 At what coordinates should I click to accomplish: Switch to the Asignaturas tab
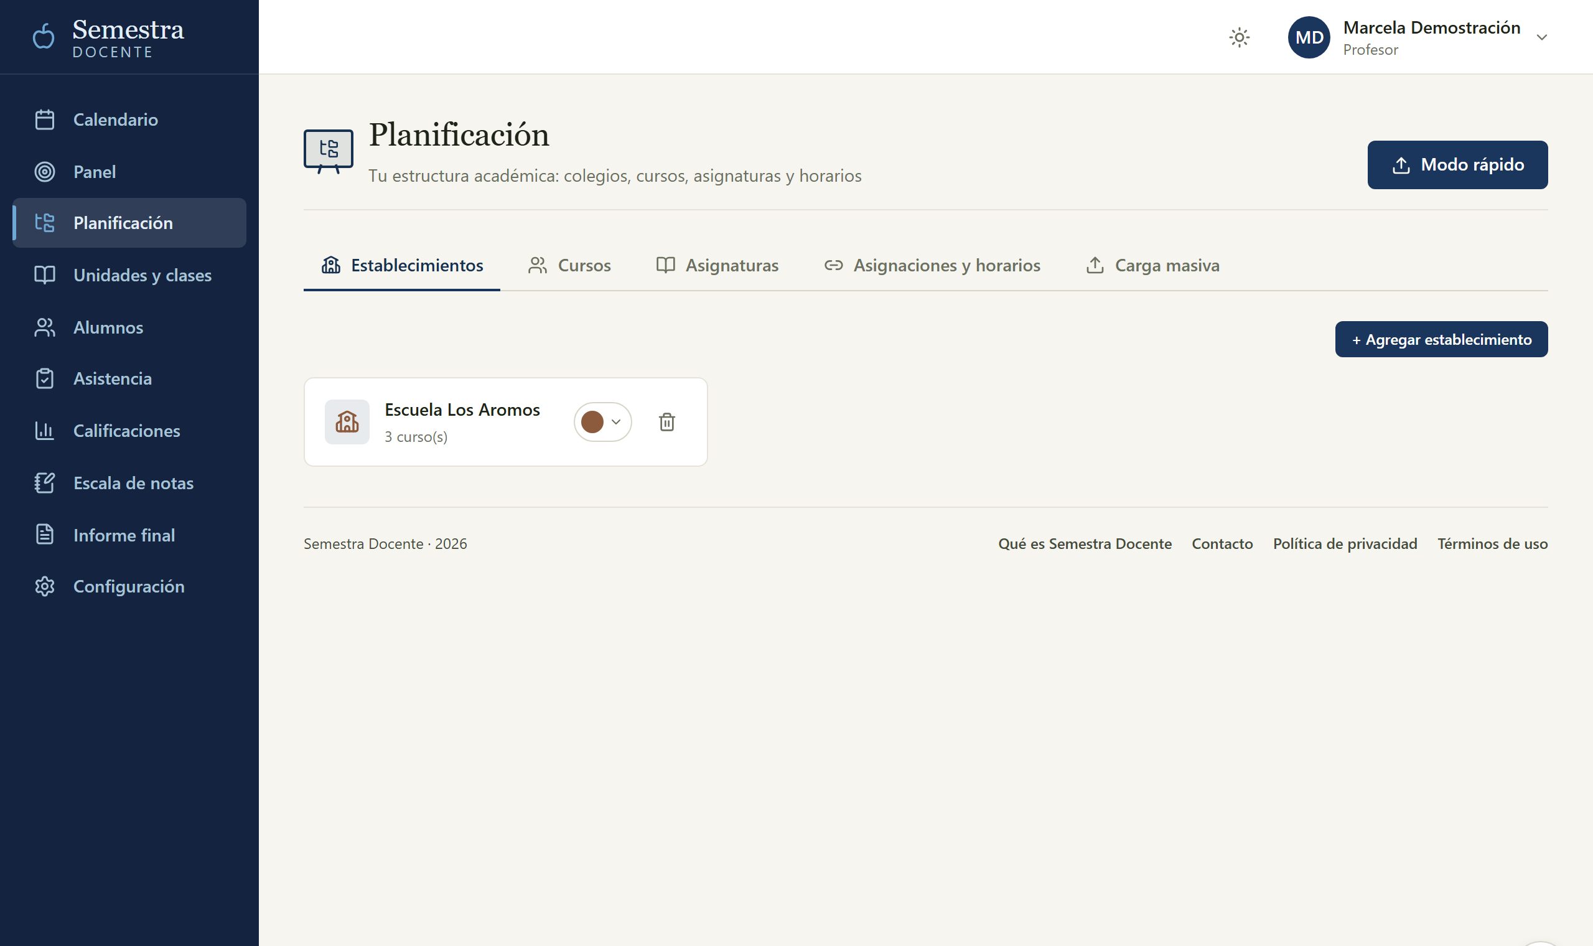pyautogui.click(x=717, y=265)
